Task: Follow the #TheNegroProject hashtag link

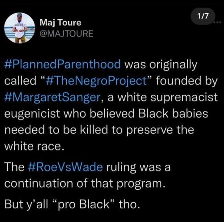Action: point(96,81)
